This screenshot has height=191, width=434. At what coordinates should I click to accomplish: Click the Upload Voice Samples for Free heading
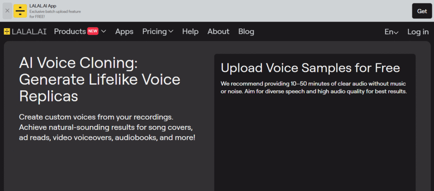click(310, 68)
